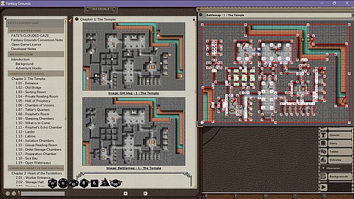354x199 pixels.
Task: Roll the d20 die
Action: point(52,183)
